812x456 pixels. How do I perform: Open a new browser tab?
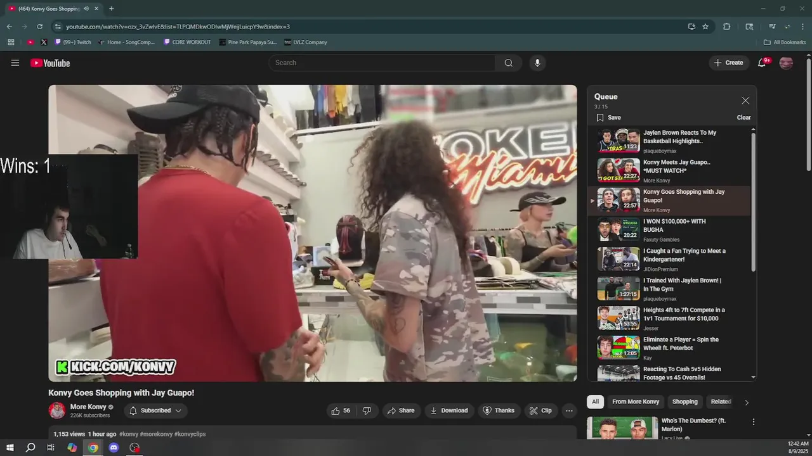coord(112,9)
